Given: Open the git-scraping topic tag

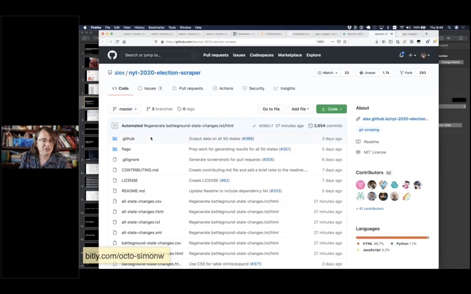Looking at the screenshot, I should [369, 130].
